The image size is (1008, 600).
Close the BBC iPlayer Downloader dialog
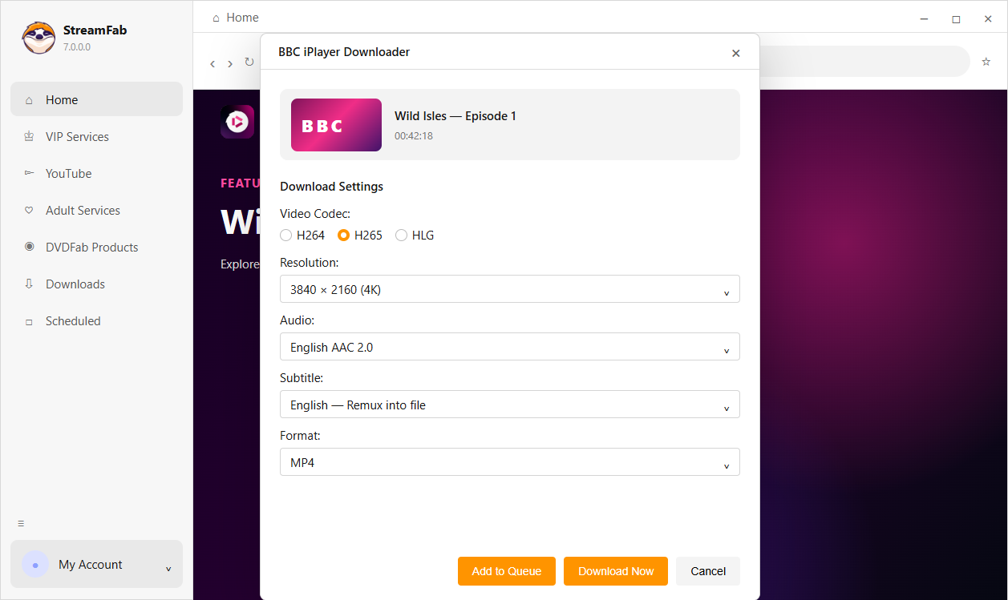click(736, 53)
